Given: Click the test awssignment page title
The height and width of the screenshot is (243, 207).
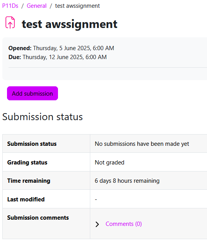Looking at the screenshot, I should coord(70,24).
